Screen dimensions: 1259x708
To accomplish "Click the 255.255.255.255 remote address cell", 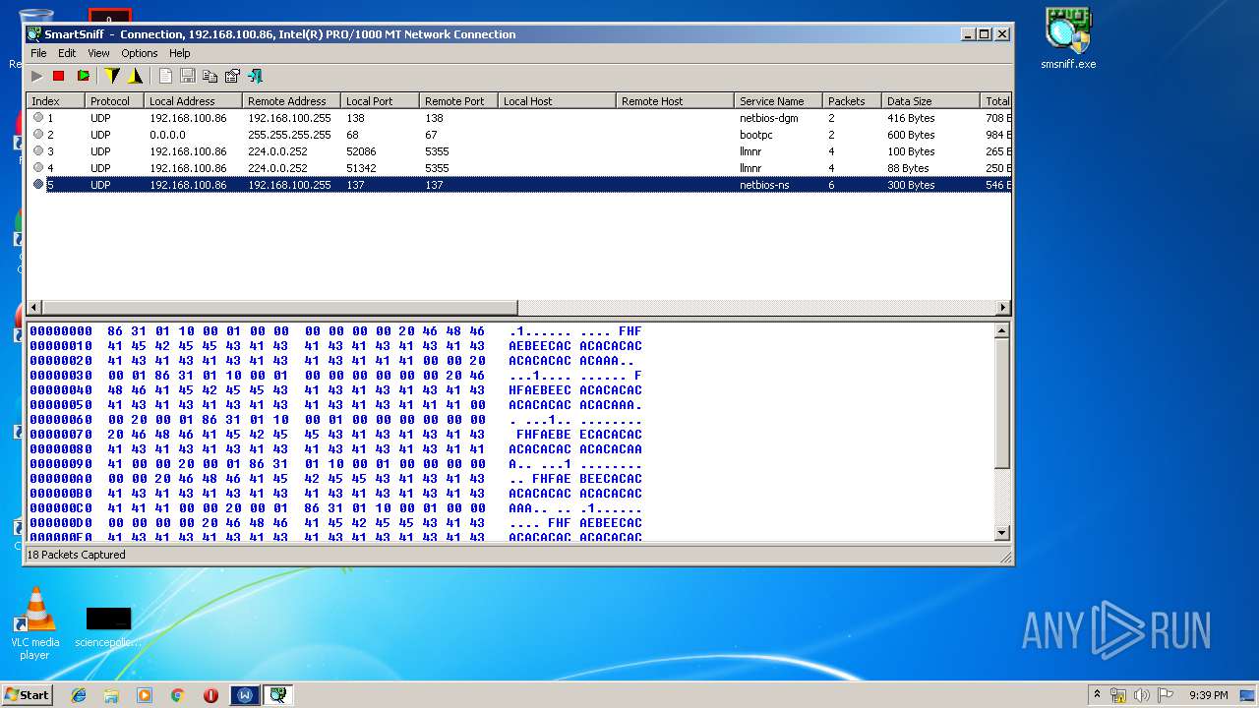I will pyautogui.click(x=289, y=135).
